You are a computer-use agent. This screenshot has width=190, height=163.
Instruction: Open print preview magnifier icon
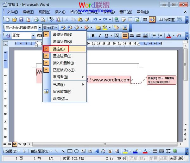click(x=43, y=20)
